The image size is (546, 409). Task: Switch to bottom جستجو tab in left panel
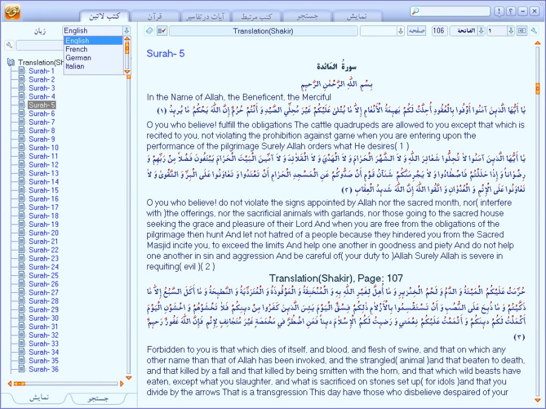(x=98, y=398)
